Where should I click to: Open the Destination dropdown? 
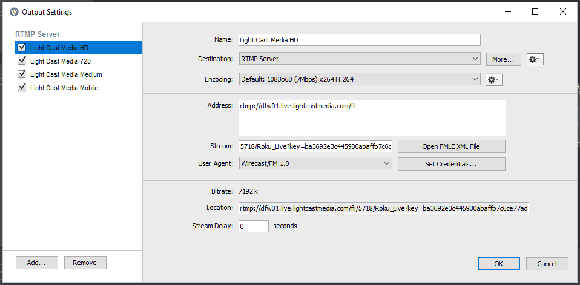[x=360, y=59]
